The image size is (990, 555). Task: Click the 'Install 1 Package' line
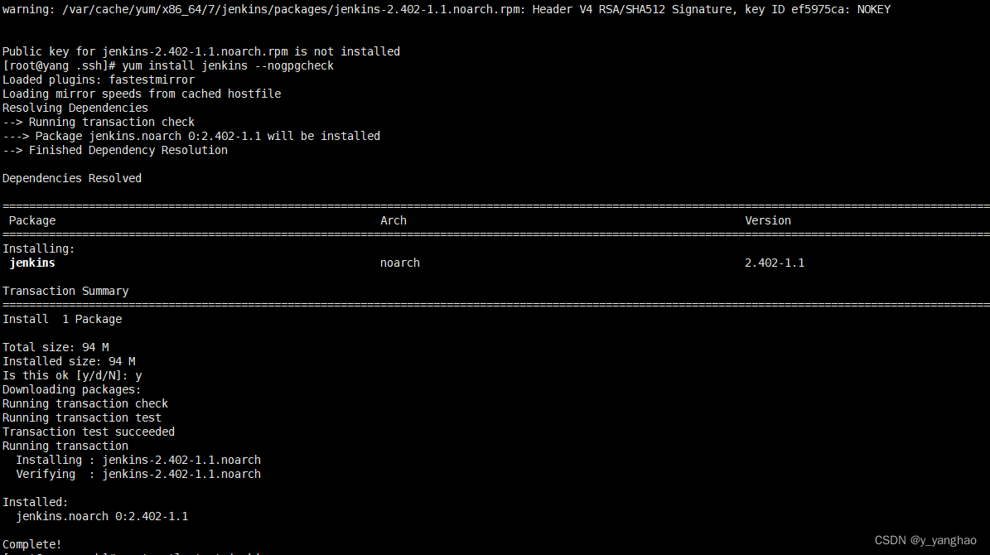[x=62, y=320]
